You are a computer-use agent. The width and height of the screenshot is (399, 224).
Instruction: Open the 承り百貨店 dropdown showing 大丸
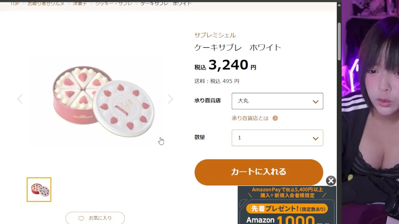(x=277, y=101)
